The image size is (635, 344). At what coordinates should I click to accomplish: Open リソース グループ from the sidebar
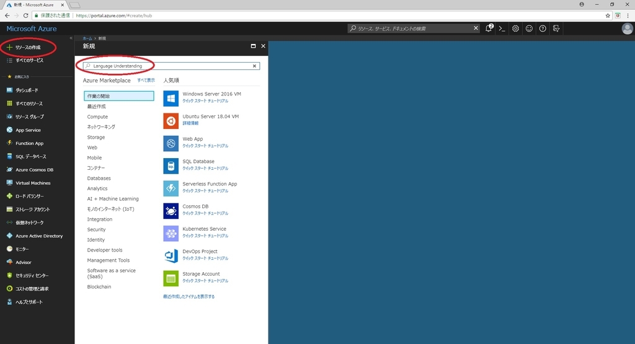click(x=30, y=117)
